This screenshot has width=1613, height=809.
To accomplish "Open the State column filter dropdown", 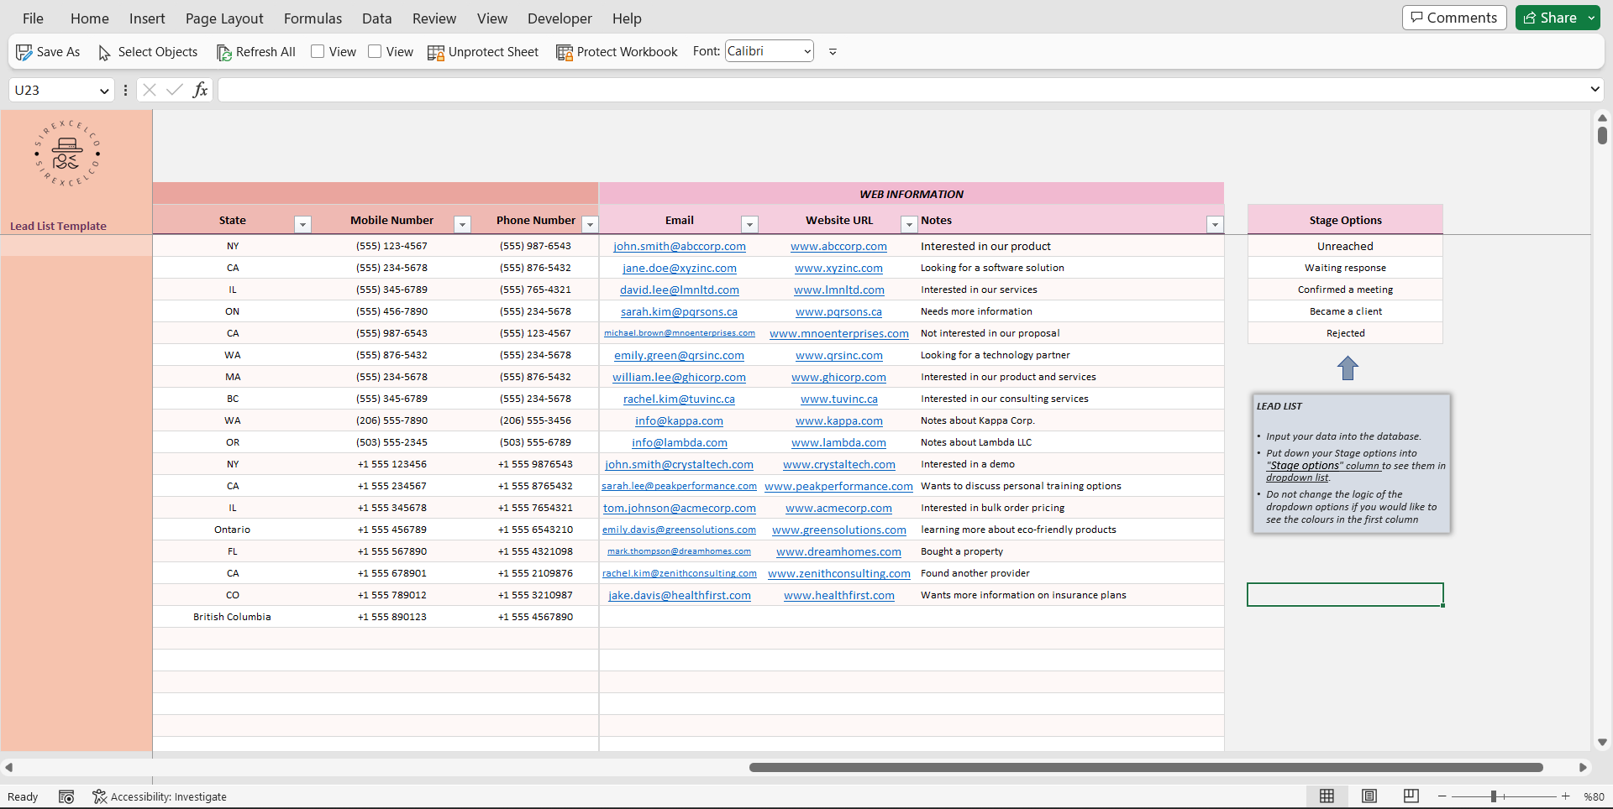I will [x=302, y=224].
